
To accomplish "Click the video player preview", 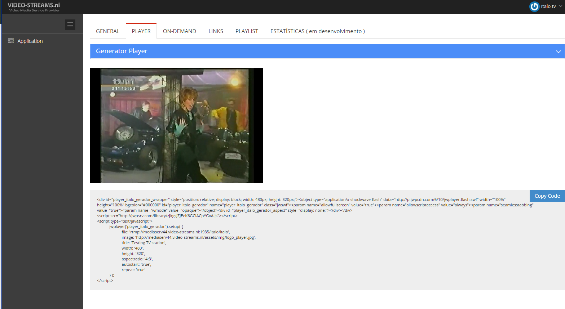I will pos(177,126).
